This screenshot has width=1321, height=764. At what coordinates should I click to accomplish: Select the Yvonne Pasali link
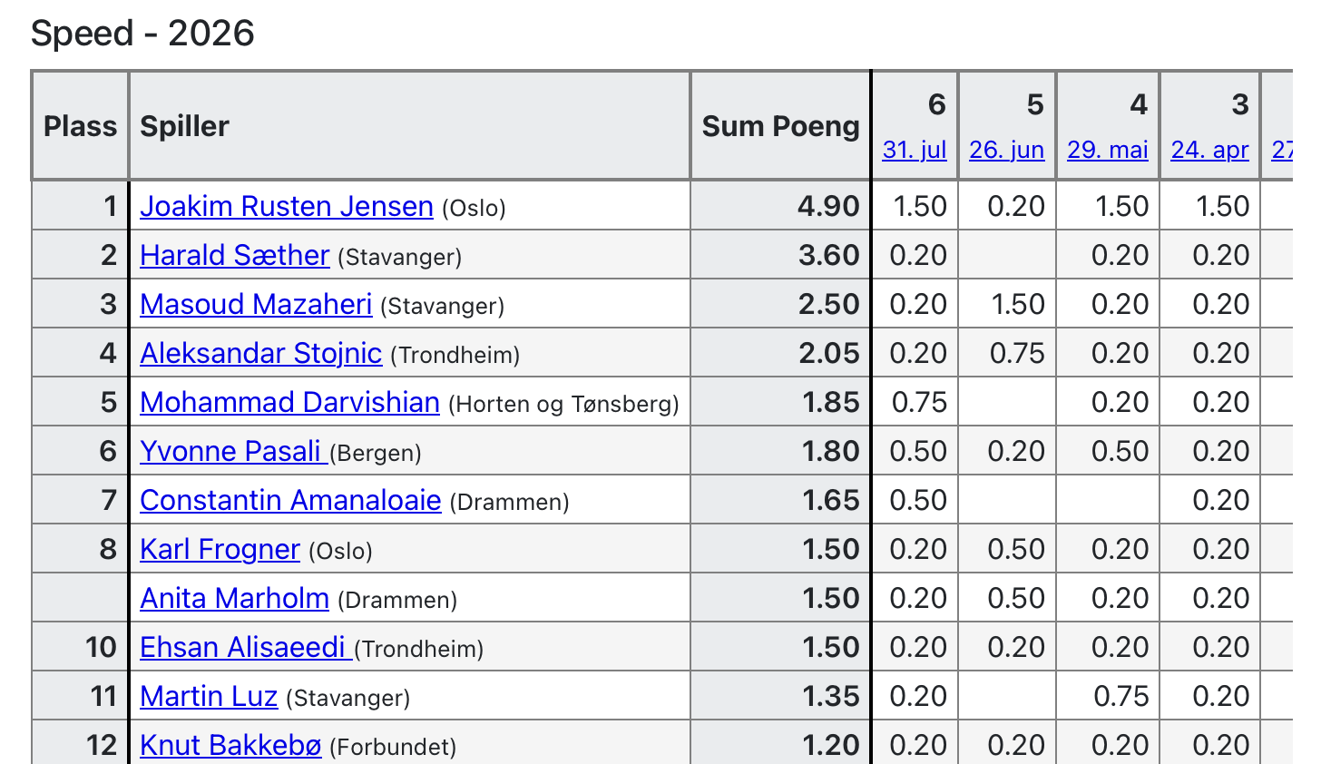click(234, 452)
